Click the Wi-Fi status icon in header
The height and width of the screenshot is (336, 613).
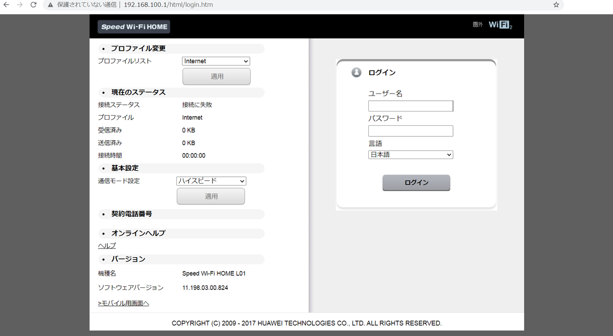click(500, 25)
